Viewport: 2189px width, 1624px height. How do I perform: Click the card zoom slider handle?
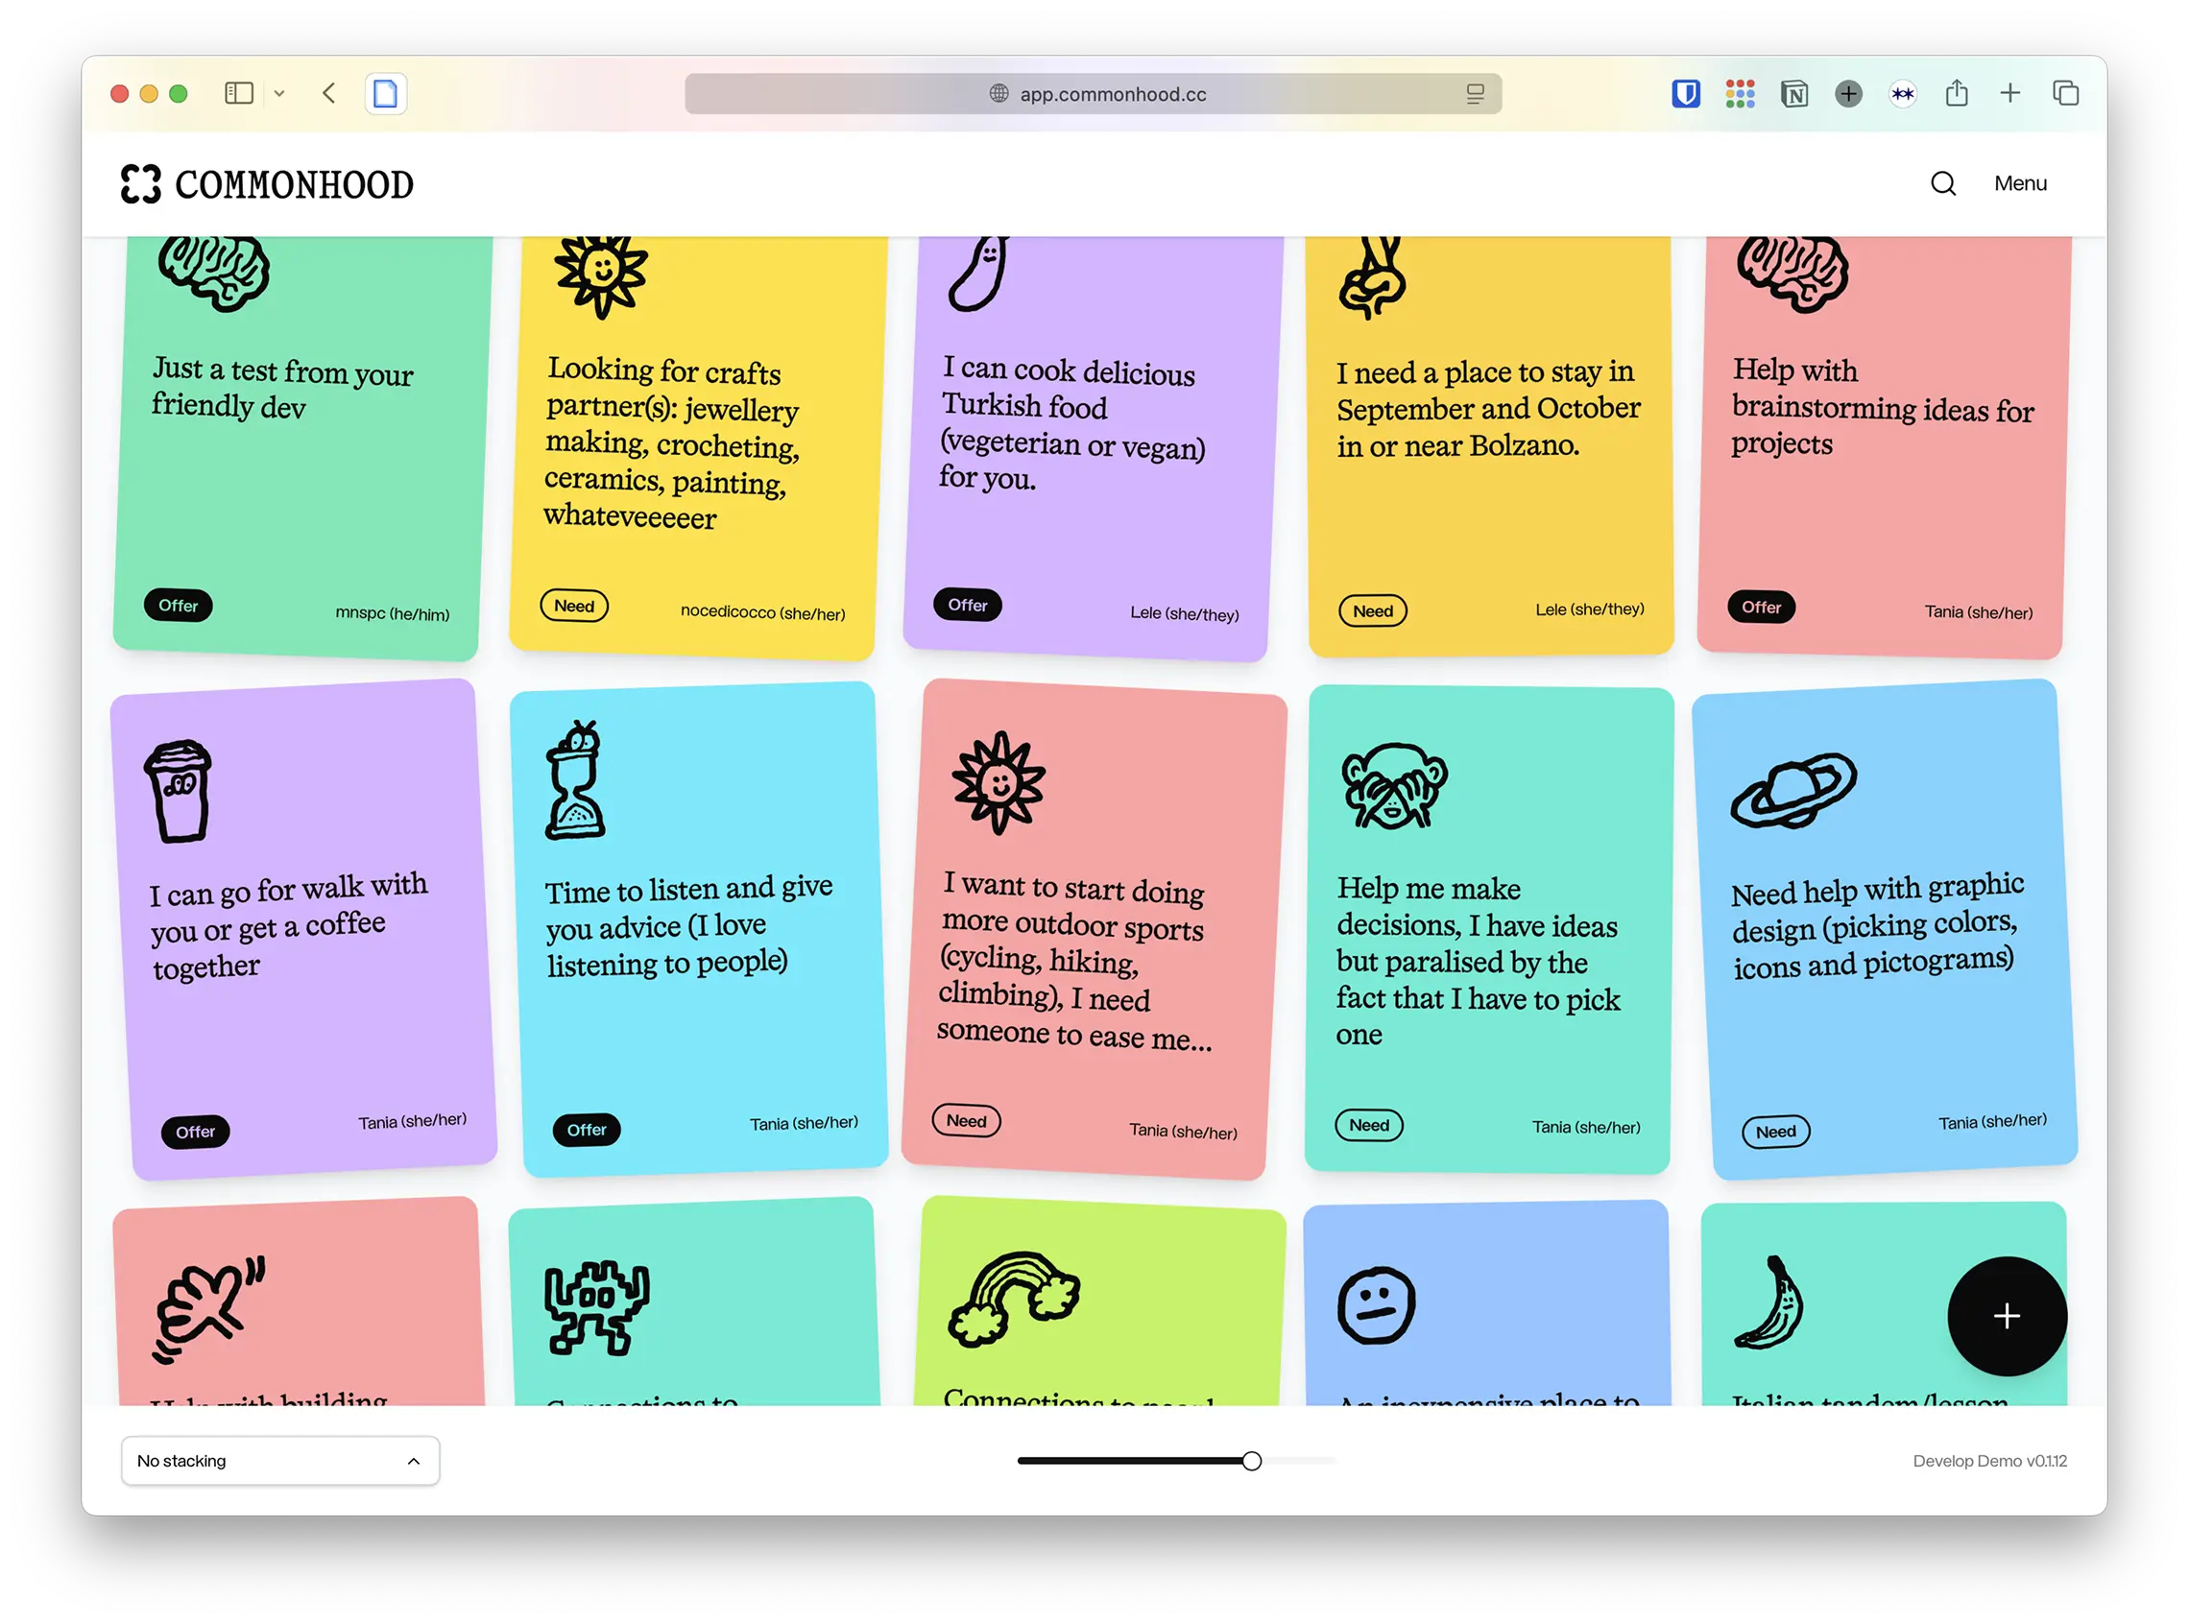1251,1461
